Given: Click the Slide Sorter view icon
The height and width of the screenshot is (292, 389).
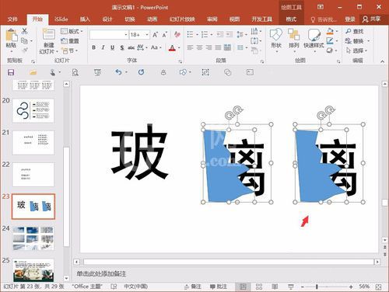Looking at the screenshot, I should (259, 287).
